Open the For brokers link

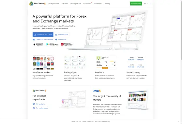pos(40,104)
